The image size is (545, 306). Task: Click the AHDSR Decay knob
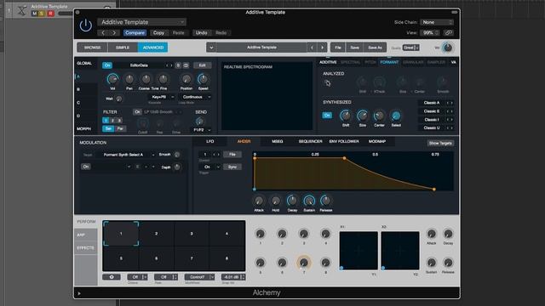coord(292,201)
